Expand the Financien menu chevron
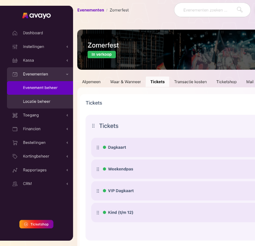 click(67, 129)
